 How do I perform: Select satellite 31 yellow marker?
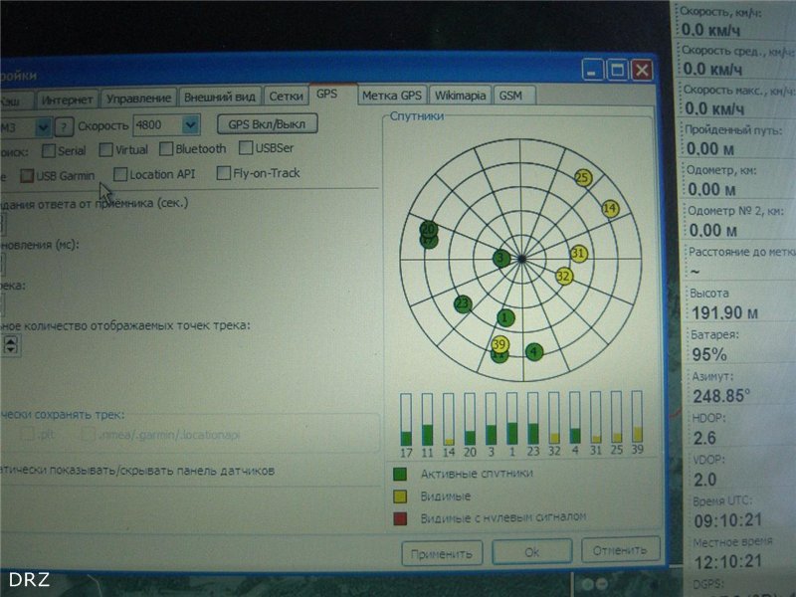578,253
